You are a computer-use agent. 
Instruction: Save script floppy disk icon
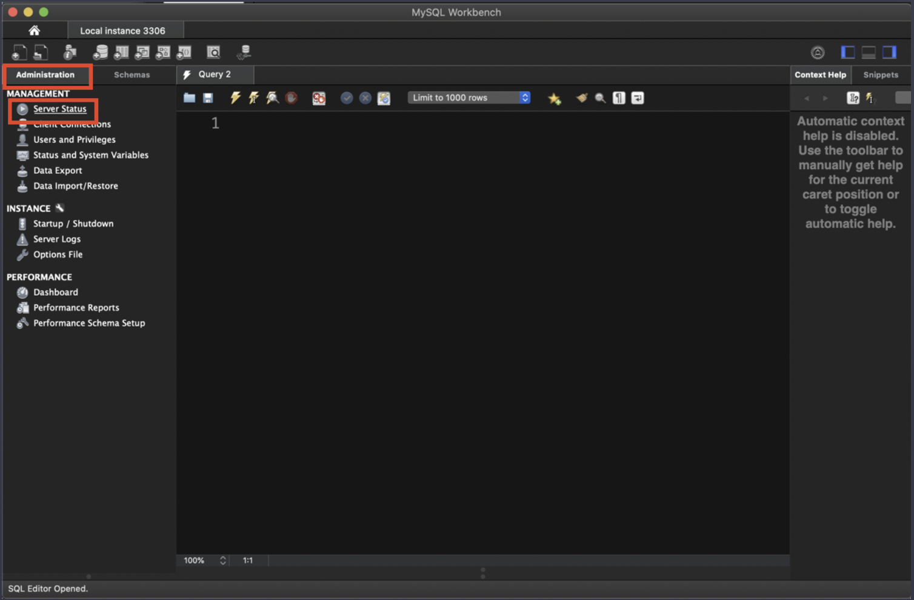208,98
